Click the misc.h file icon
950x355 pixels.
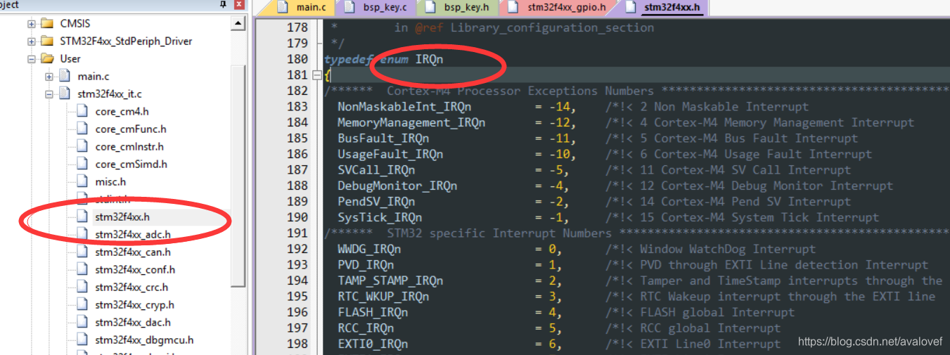pyautogui.click(x=82, y=182)
